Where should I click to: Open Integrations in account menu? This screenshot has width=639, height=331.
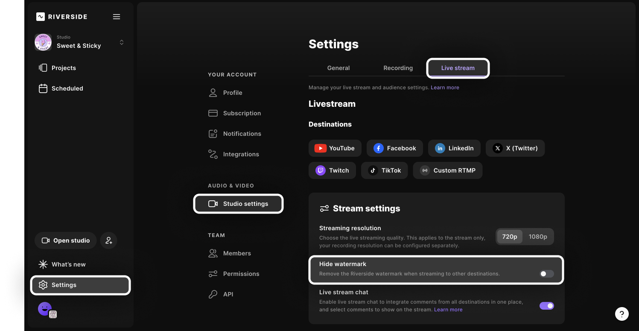241,154
